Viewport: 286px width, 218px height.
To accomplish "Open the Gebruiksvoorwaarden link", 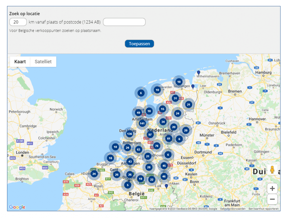I will (233, 209).
